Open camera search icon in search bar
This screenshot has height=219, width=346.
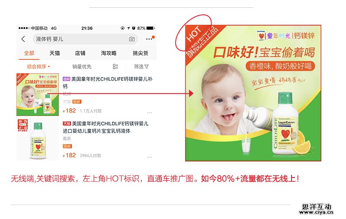(132, 39)
